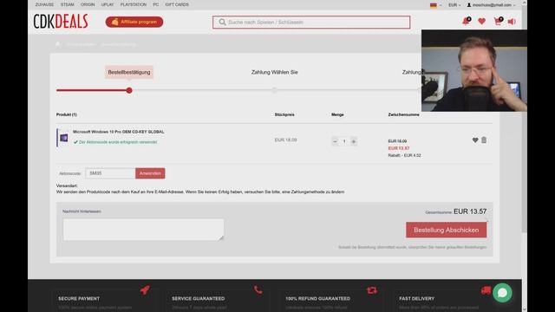Focus the game search input field

click(x=311, y=23)
